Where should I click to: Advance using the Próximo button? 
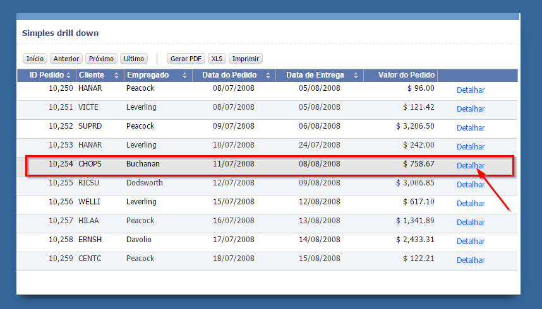pos(101,59)
